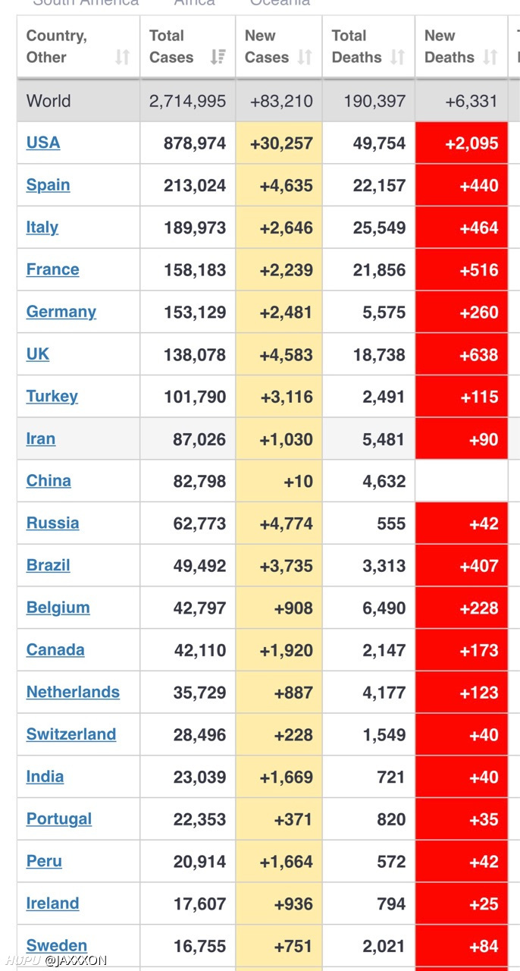Open the Turkey country link
This screenshot has height=971, width=520.
click(x=52, y=396)
